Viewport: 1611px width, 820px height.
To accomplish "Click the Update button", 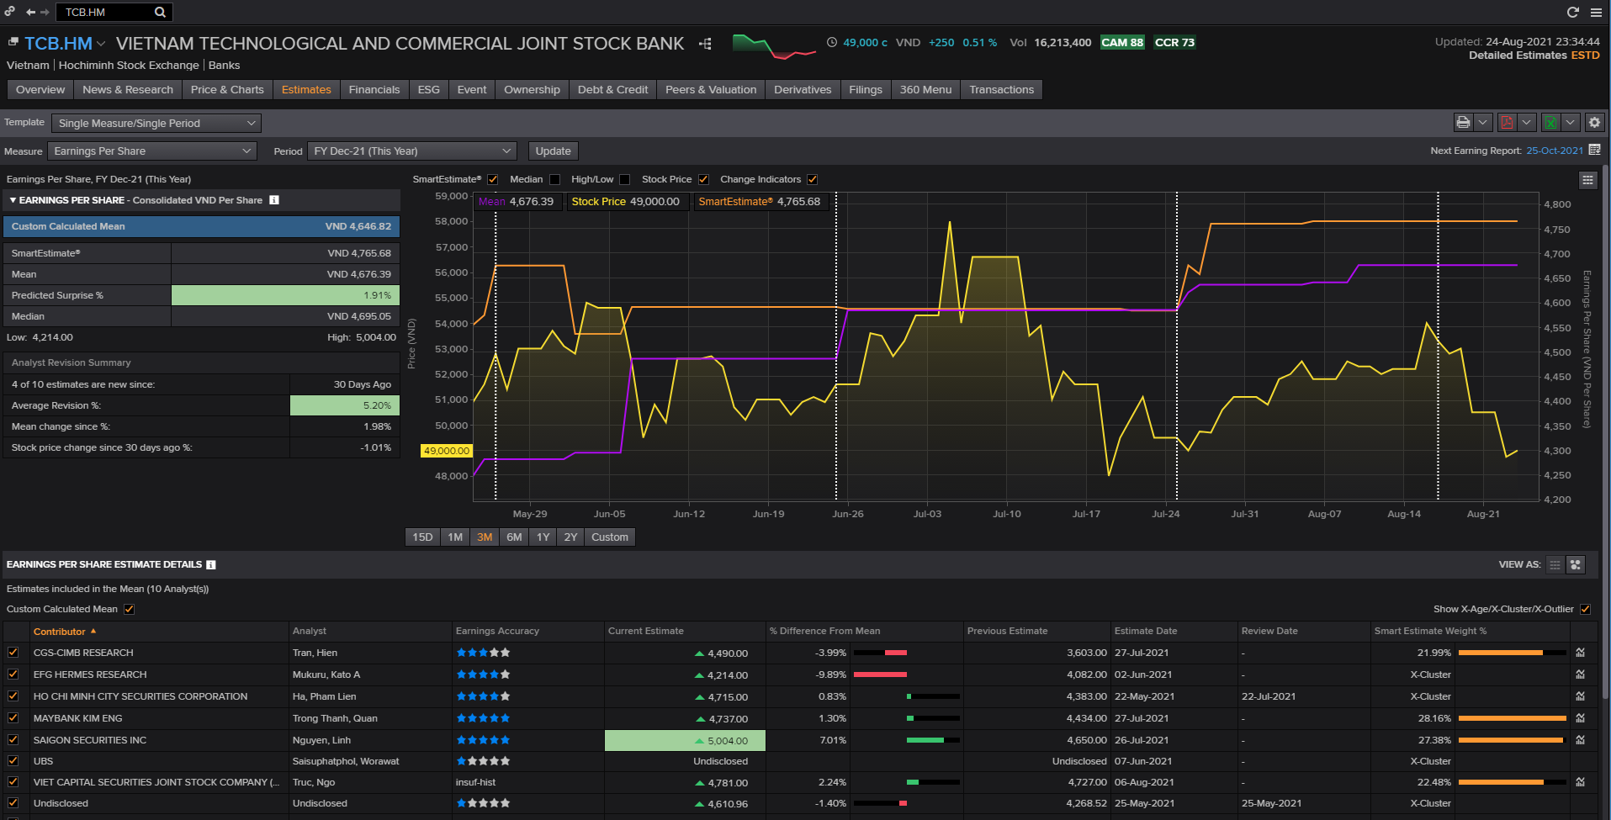I will tap(553, 151).
